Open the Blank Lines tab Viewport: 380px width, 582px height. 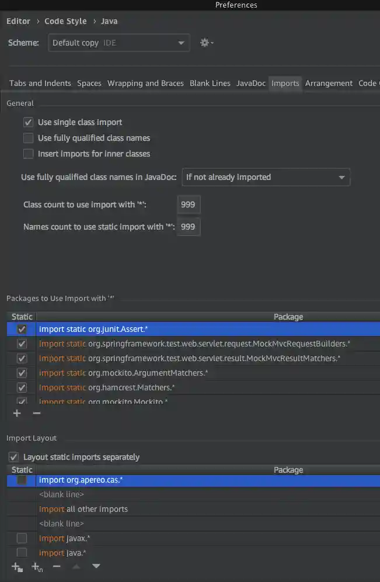(x=210, y=84)
